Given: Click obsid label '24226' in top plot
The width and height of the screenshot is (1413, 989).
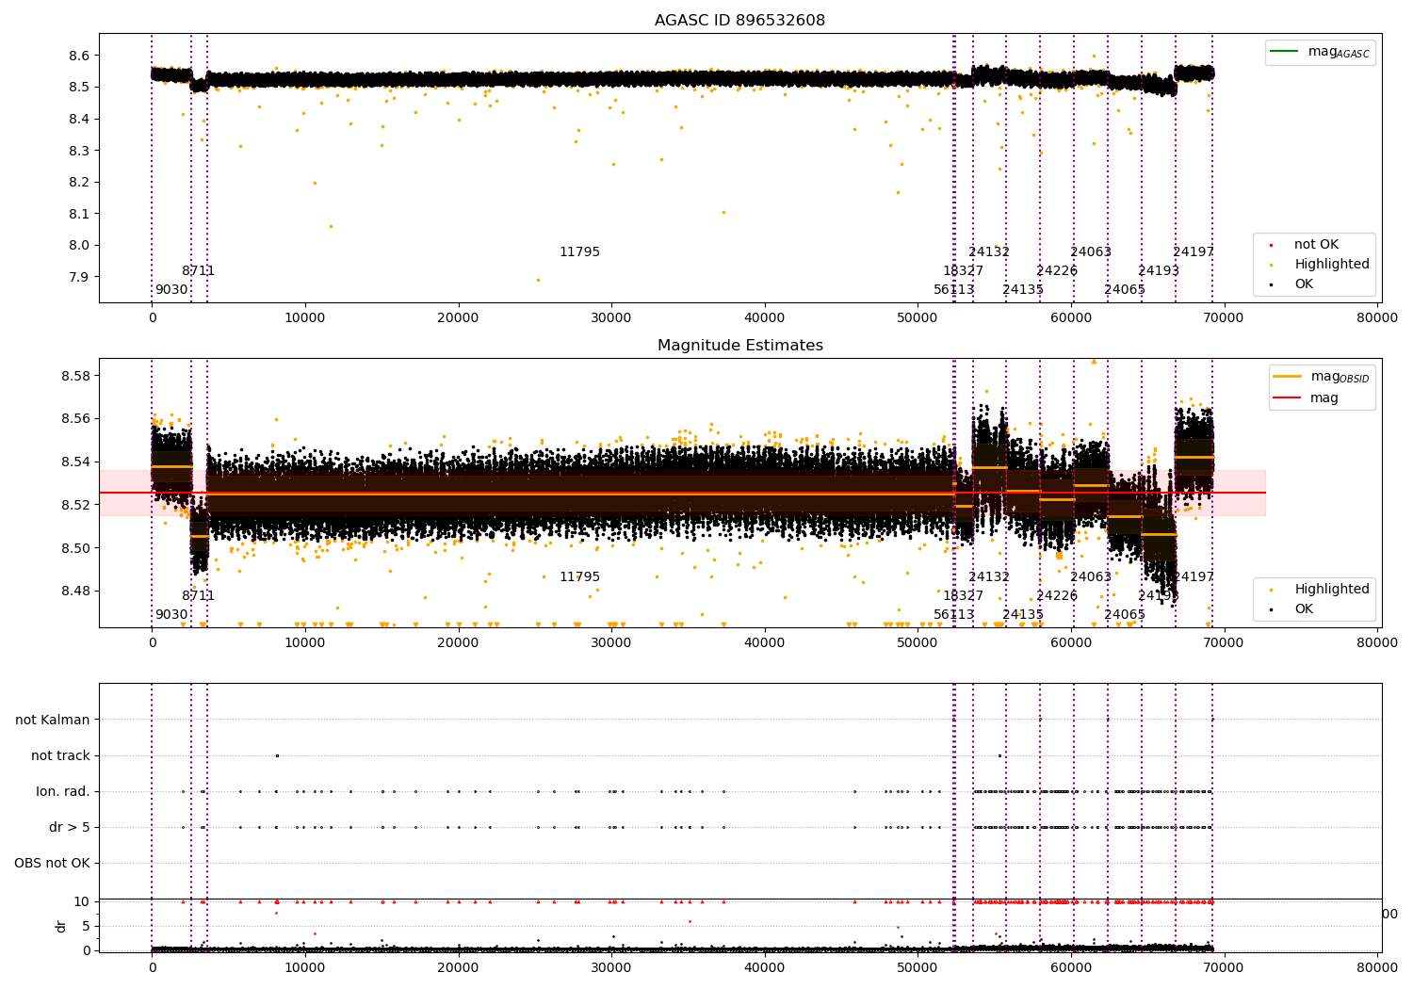Looking at the screenshot, I should 1057,271.
